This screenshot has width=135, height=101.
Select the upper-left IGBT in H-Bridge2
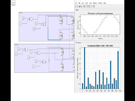(62, 52)
